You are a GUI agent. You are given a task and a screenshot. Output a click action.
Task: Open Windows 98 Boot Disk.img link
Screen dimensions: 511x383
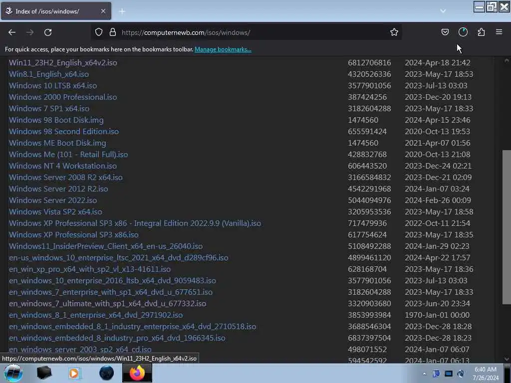tap(56, 120)
